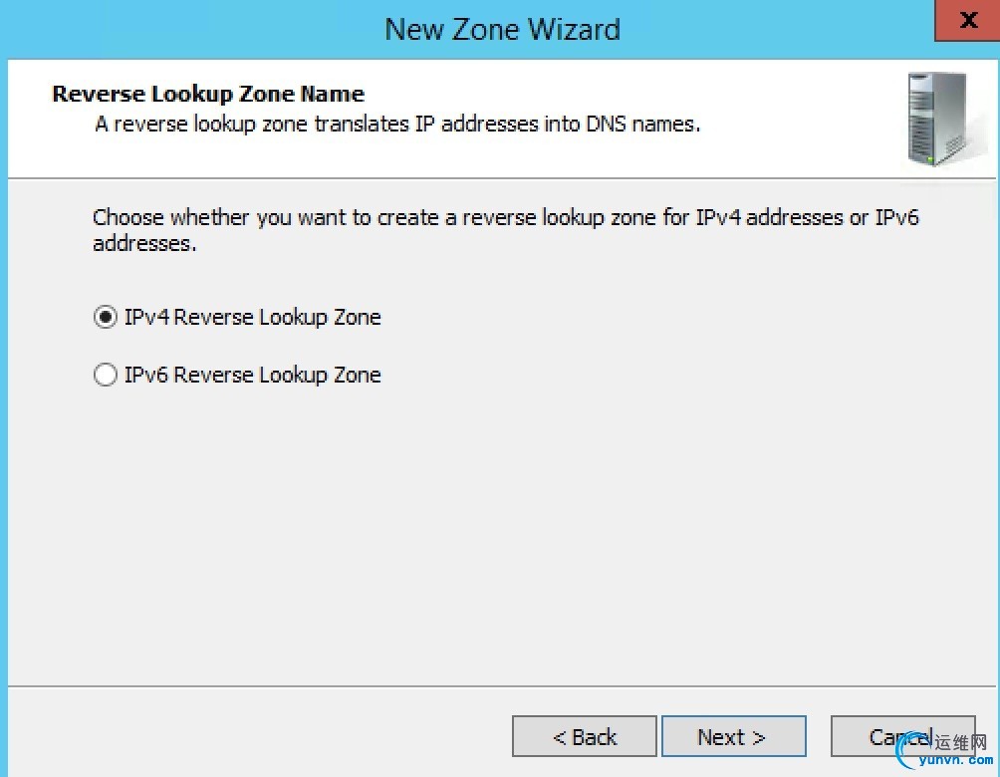
Task: Click the description about translating IP addresses
Action: (397, 125)
